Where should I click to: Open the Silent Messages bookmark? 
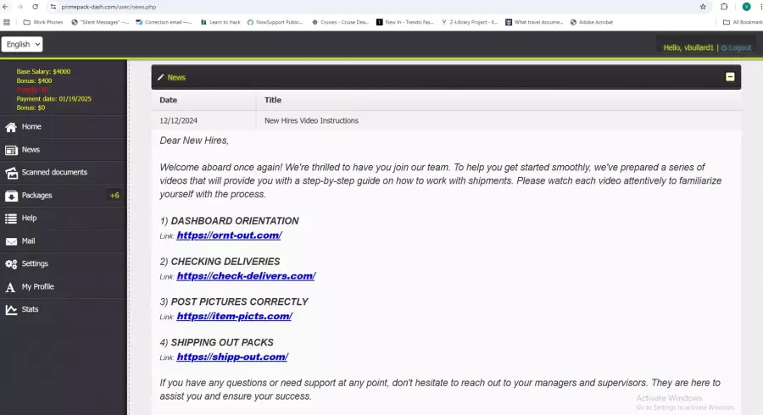click(x=100, y=22)
